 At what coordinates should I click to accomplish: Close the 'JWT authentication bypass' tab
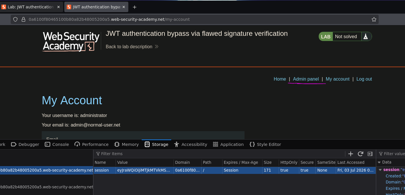click(x=124, y=7)
